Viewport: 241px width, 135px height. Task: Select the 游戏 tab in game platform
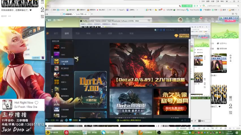pyautogui.click(x=67, y=33)
